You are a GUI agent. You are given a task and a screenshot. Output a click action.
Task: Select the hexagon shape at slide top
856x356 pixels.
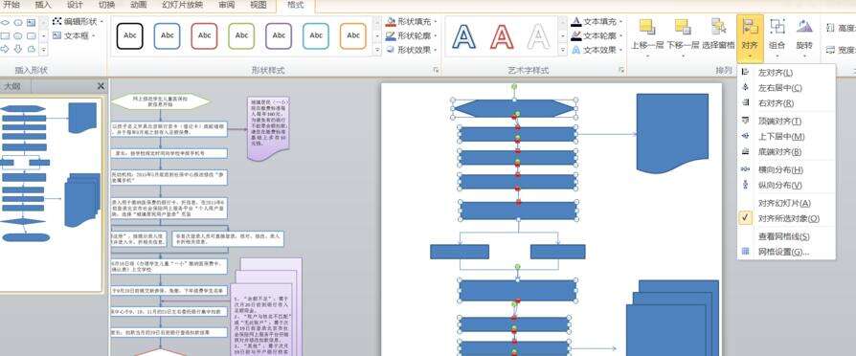514,108
